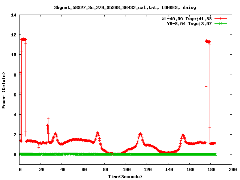240x180 pixels.
Task: Click the broad red hump near 55 seconds
Action: [78, 139]
